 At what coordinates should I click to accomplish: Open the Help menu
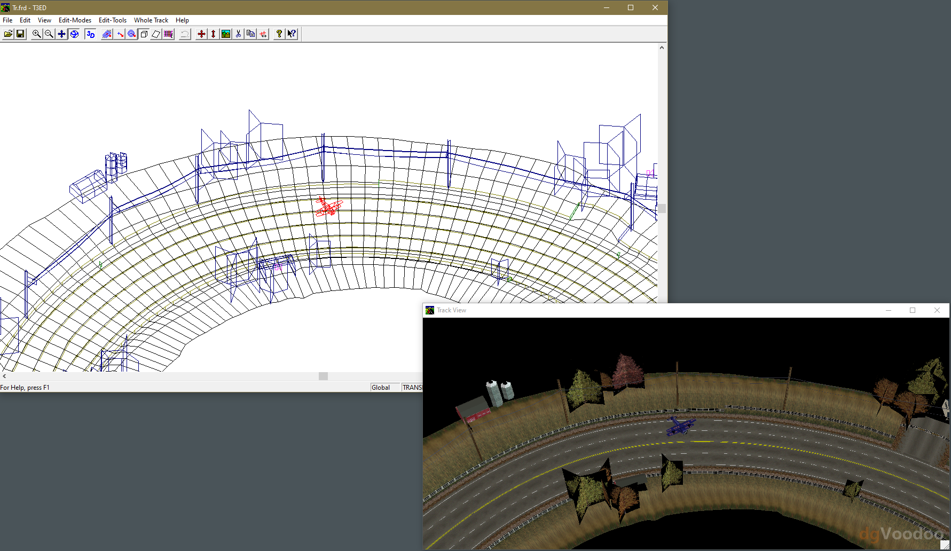(x=182, y=20)
